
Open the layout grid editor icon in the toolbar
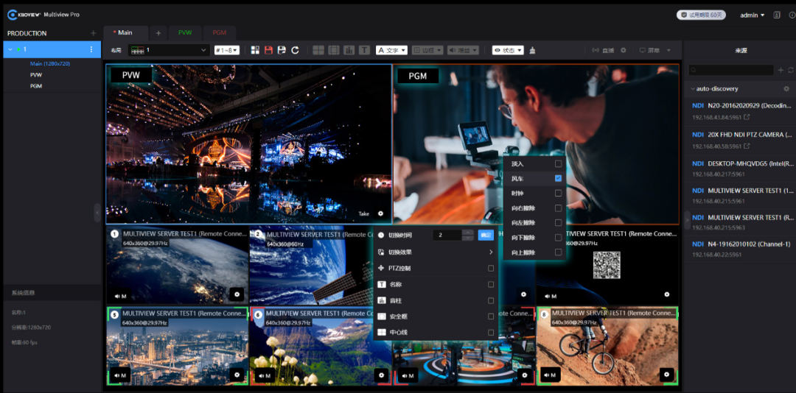(x=255, y=50)
